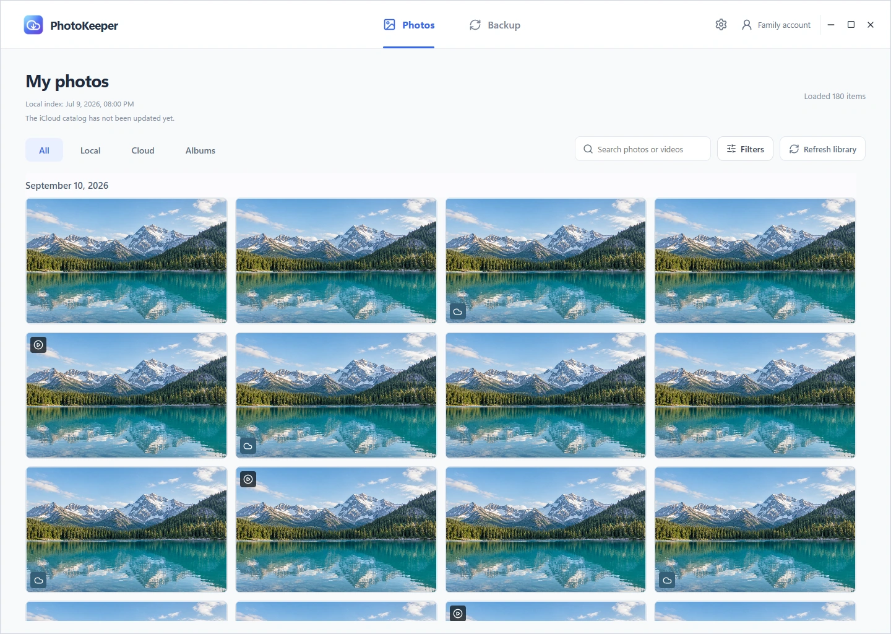Open third photo in second row

click(546, 395)
